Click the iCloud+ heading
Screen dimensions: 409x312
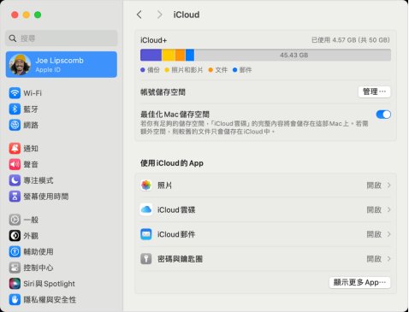(x=153, y=40)
